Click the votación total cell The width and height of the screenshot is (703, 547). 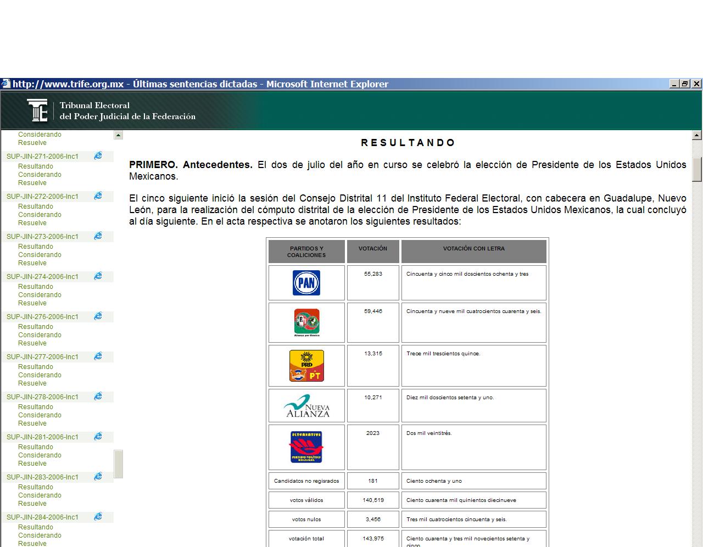(306, 539)
